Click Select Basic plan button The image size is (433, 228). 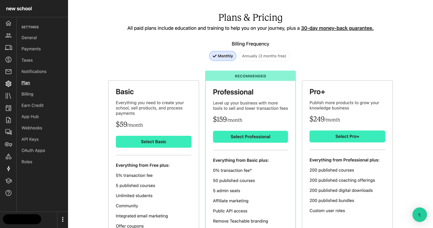click(154, 142)
